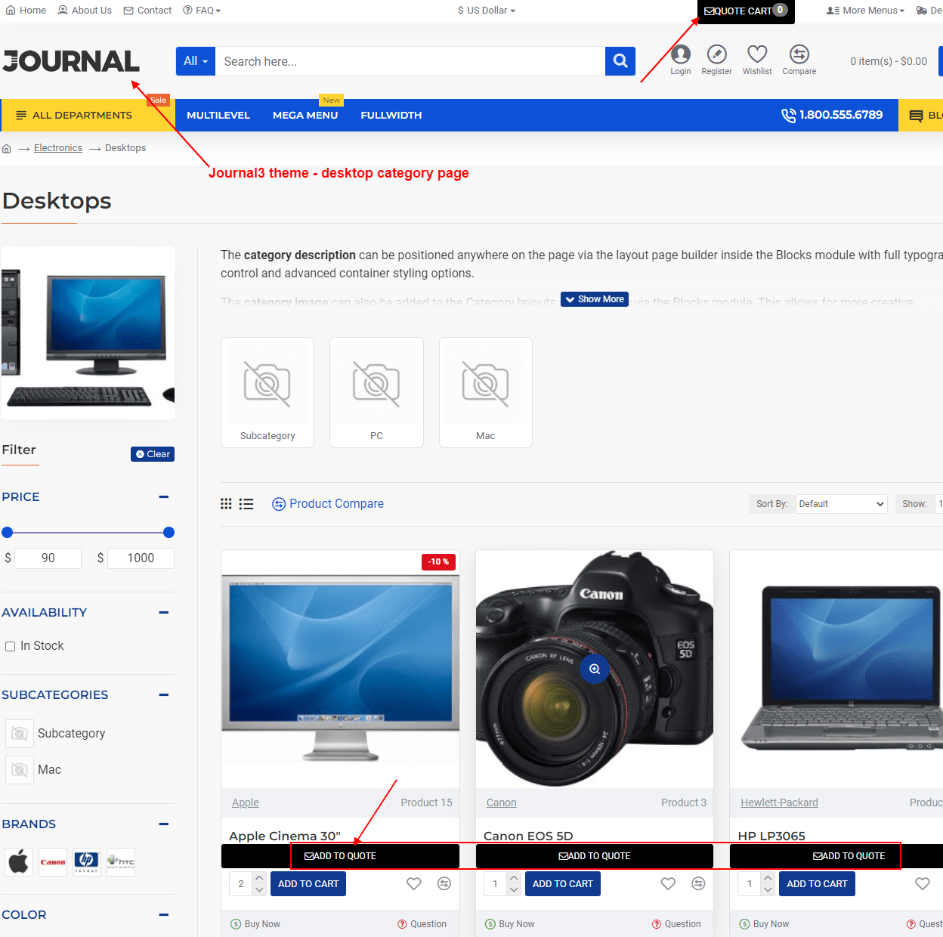Open the PC subcategory tile
This screenshot has width=943, height=937.
point(376,392)
